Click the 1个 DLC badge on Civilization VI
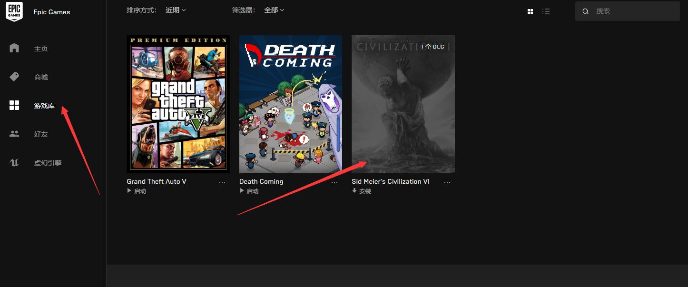688x287 pixels. pos(433,47)
